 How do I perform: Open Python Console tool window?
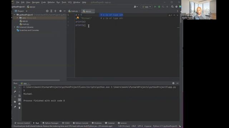coord(81,123)
